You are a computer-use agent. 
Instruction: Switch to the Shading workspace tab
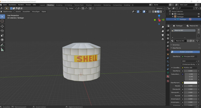pos(89,5)
